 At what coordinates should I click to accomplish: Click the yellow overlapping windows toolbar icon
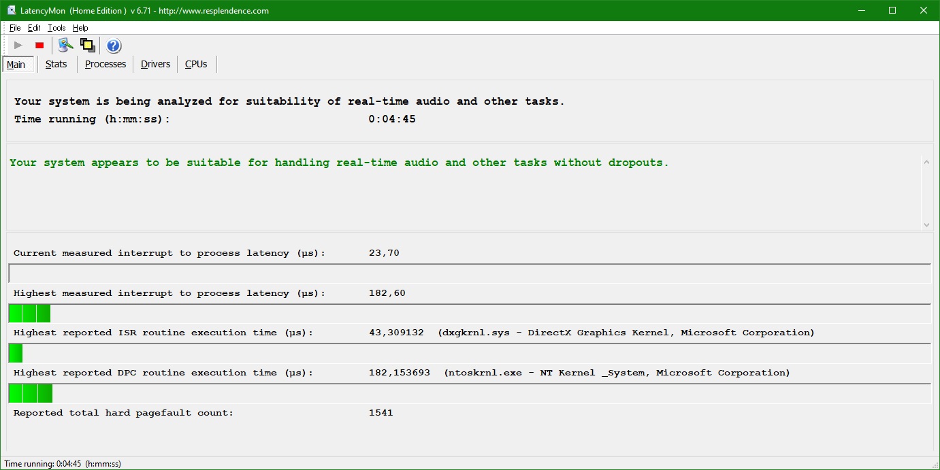pos(87,46)
